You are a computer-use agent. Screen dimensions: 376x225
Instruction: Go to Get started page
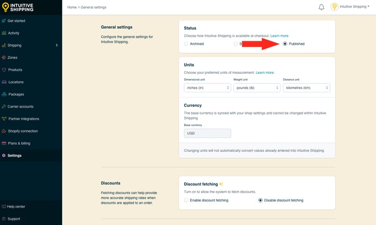point(16,21)
